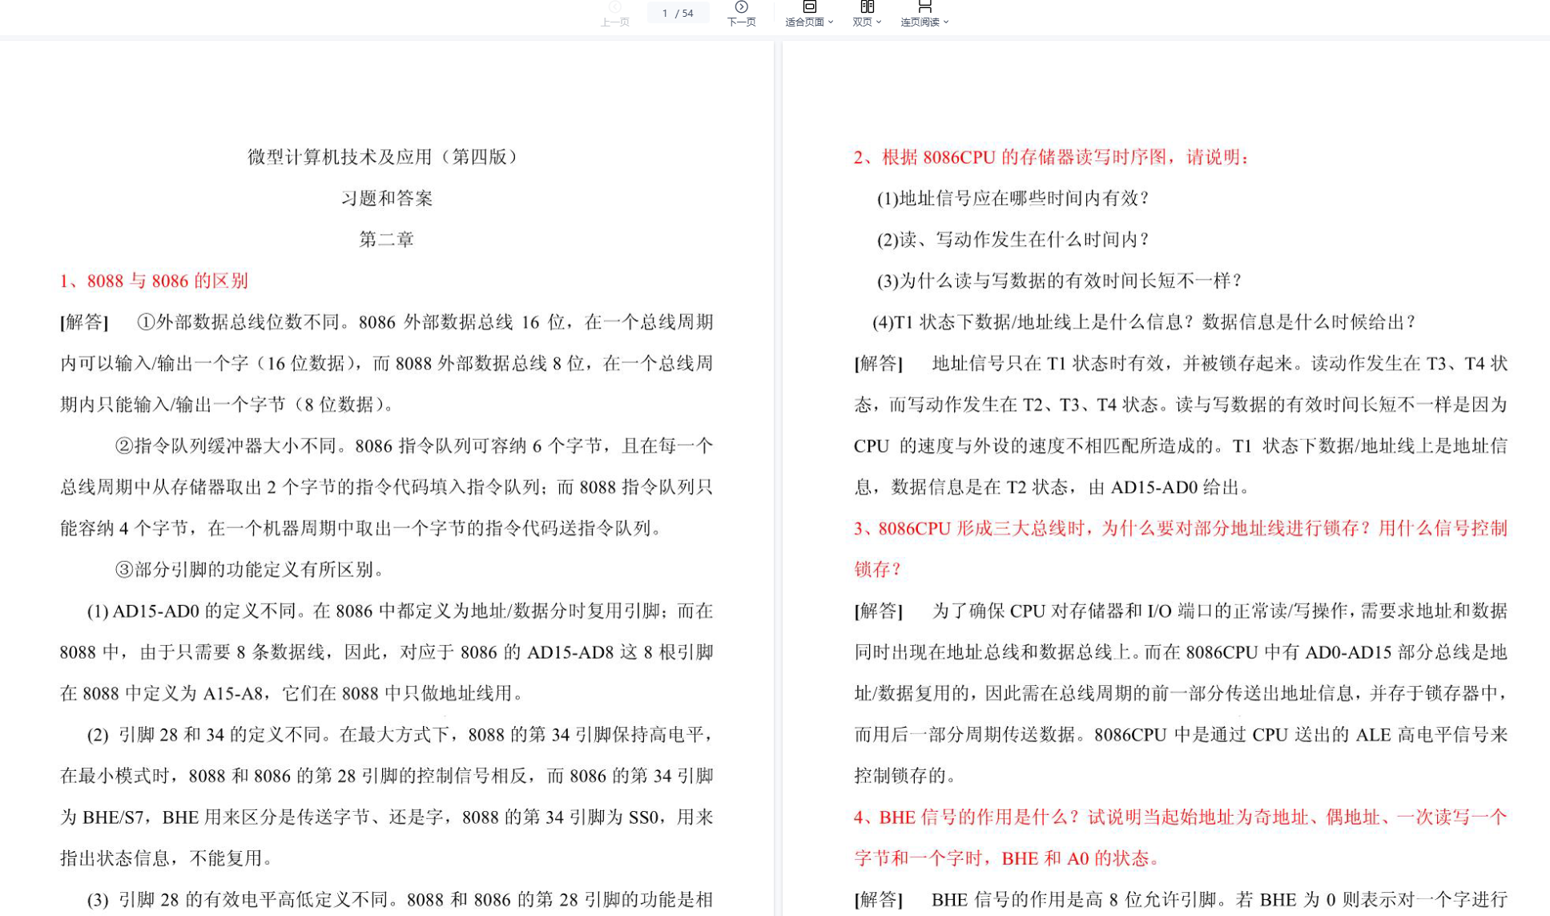Click the previous page arrow icon
The width and height of the screenshot is (1550, 916).
click(x=615, y=7)
